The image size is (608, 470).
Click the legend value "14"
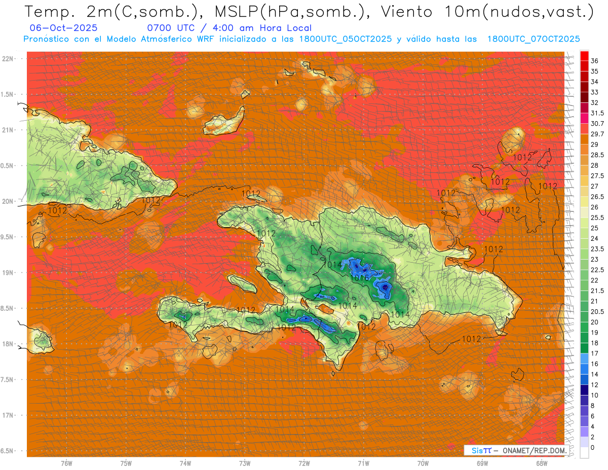pyautogui.click(x=595, y=374)
